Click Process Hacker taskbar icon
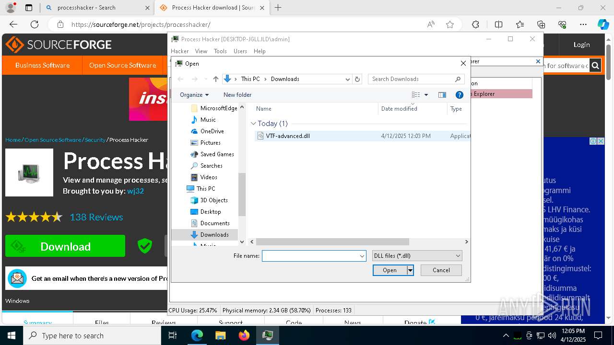The width and height of the screenshot is (614, 345). click(268, 335)
